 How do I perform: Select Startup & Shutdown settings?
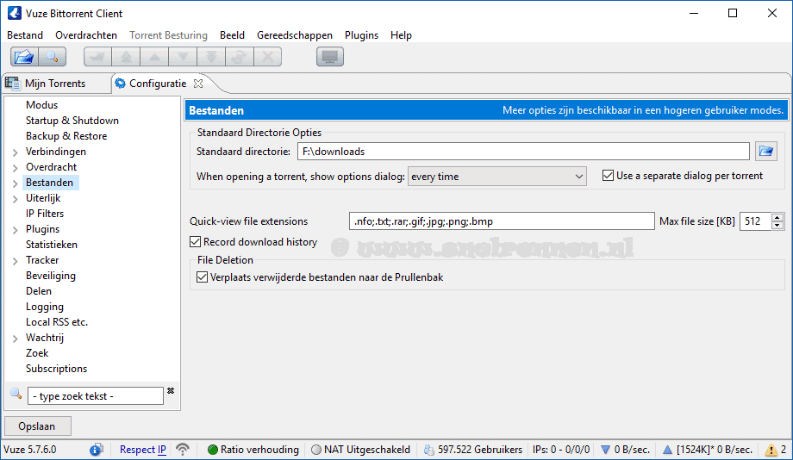pos(72,121)
